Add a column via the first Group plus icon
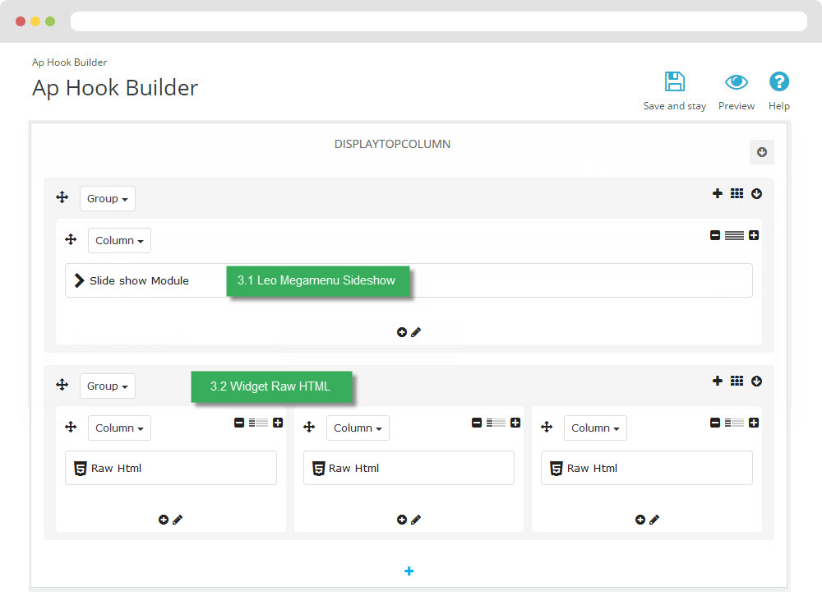Screen dimensions: 822x592 [717, 193]
